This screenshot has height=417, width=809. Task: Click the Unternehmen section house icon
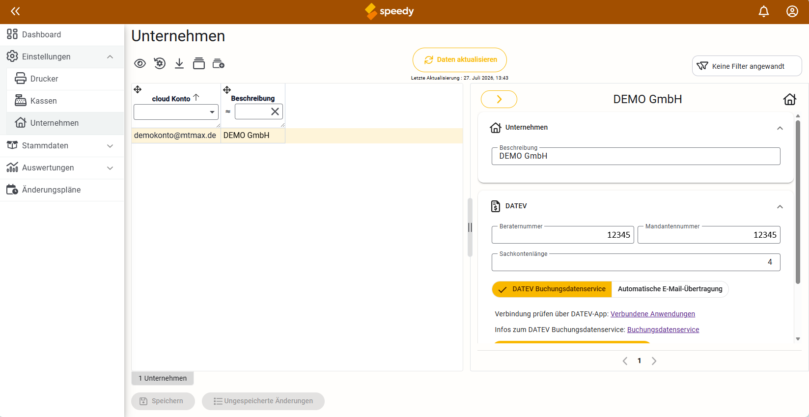(496, 128)
